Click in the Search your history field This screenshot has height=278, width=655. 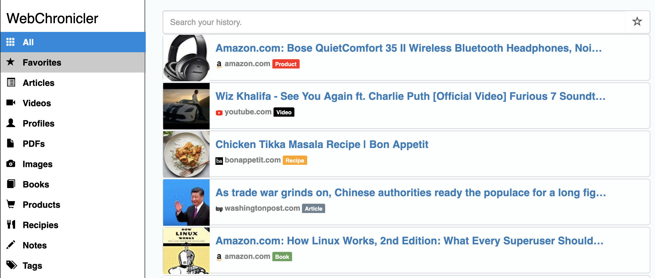click(393, 22)
